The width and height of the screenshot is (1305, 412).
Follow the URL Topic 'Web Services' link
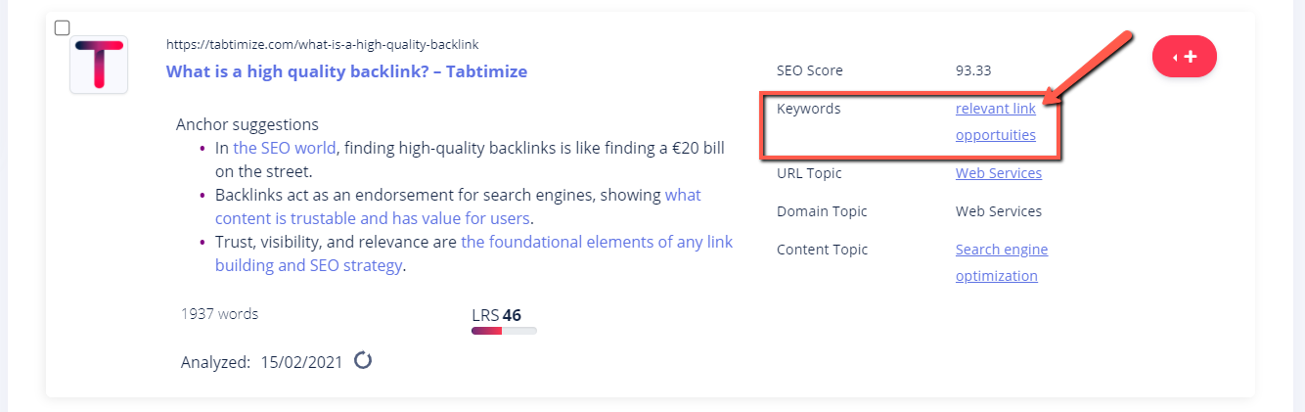pyautogui.click(x=999, y=173)
